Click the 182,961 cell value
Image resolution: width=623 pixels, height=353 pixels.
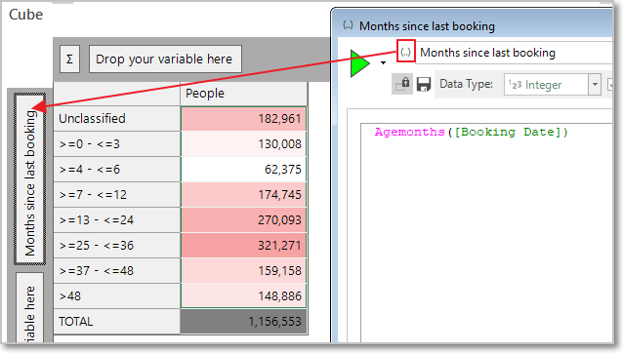[x=243, y=119]
